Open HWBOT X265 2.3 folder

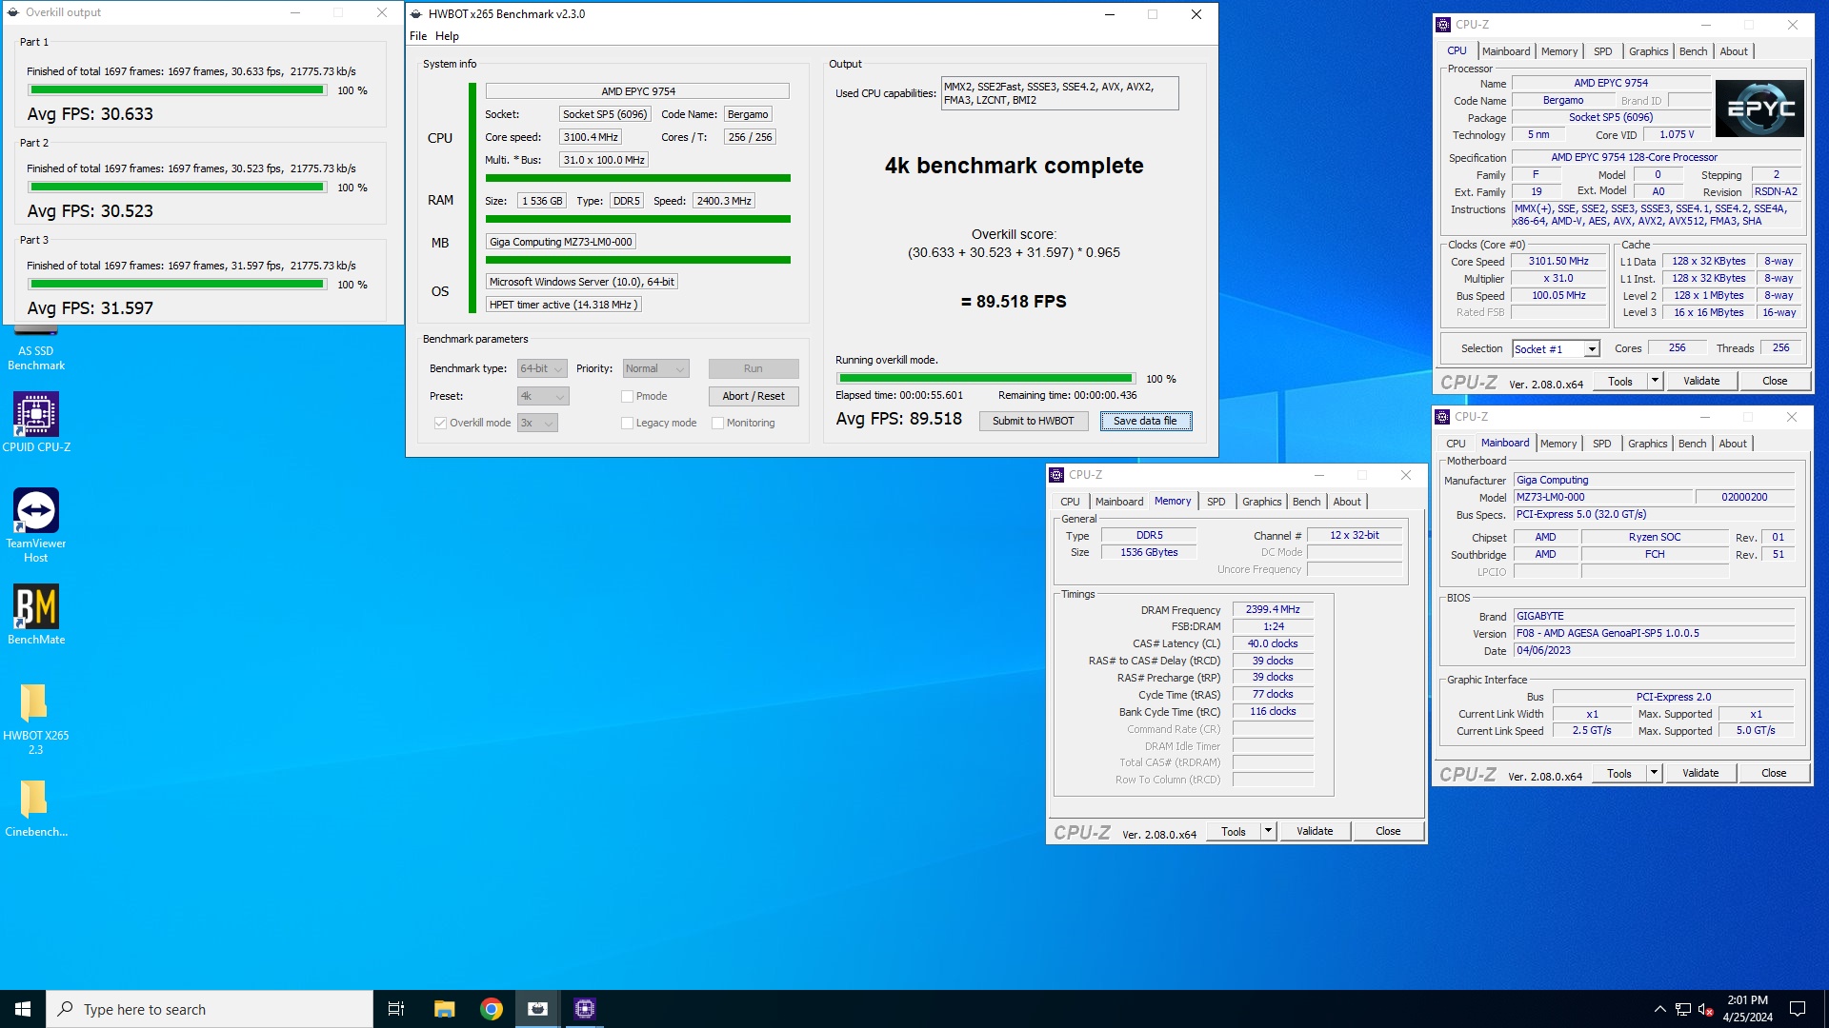click(36, 719)
